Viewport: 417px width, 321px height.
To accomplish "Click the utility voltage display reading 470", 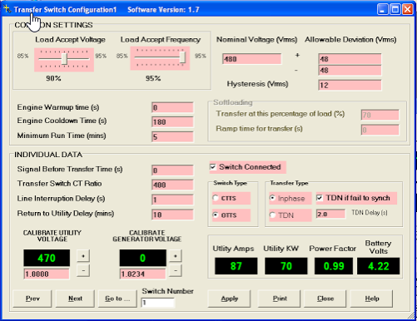I will 47,258.
